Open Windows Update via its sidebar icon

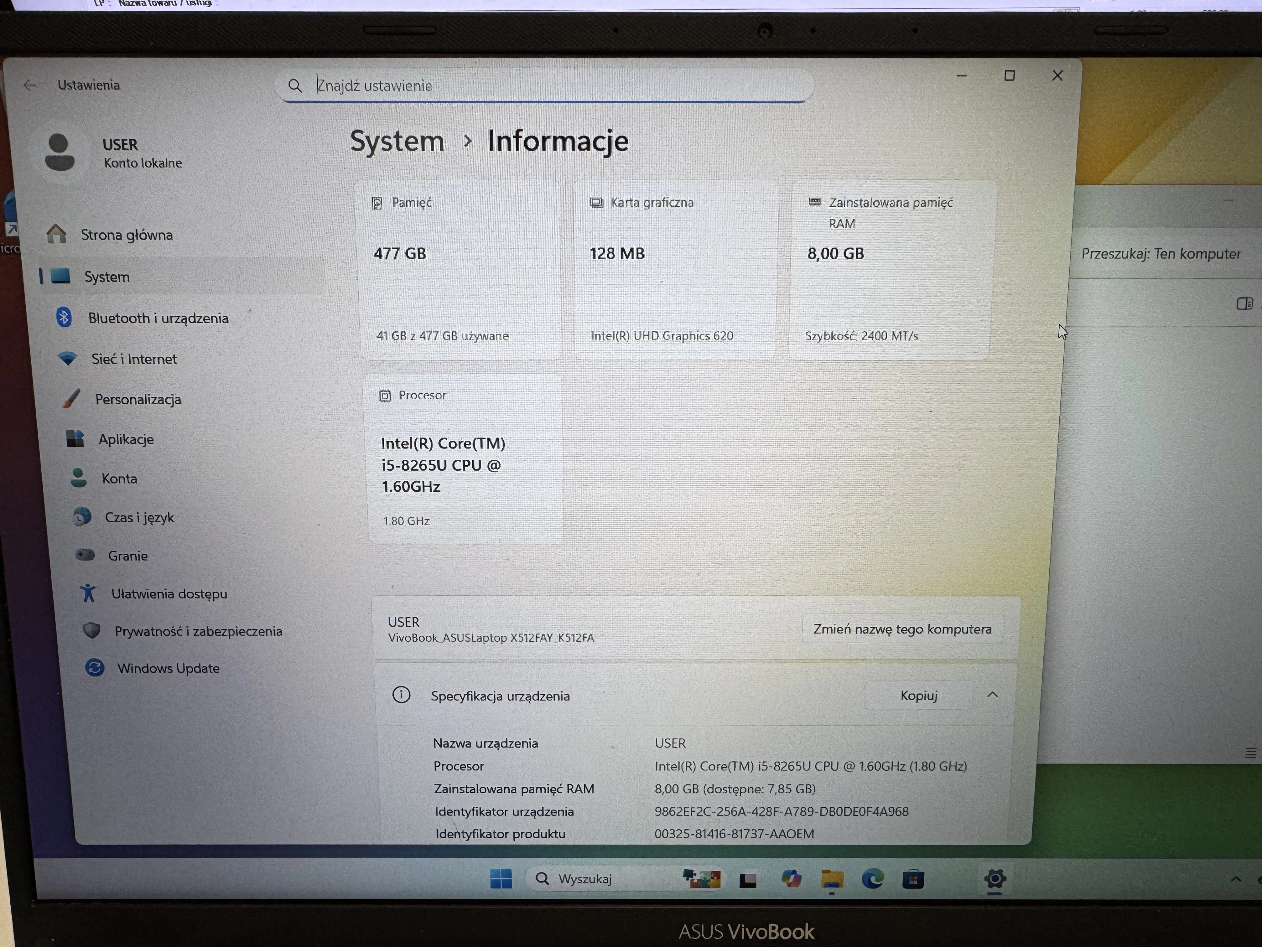pyautogui.click(x=95, y=667)
